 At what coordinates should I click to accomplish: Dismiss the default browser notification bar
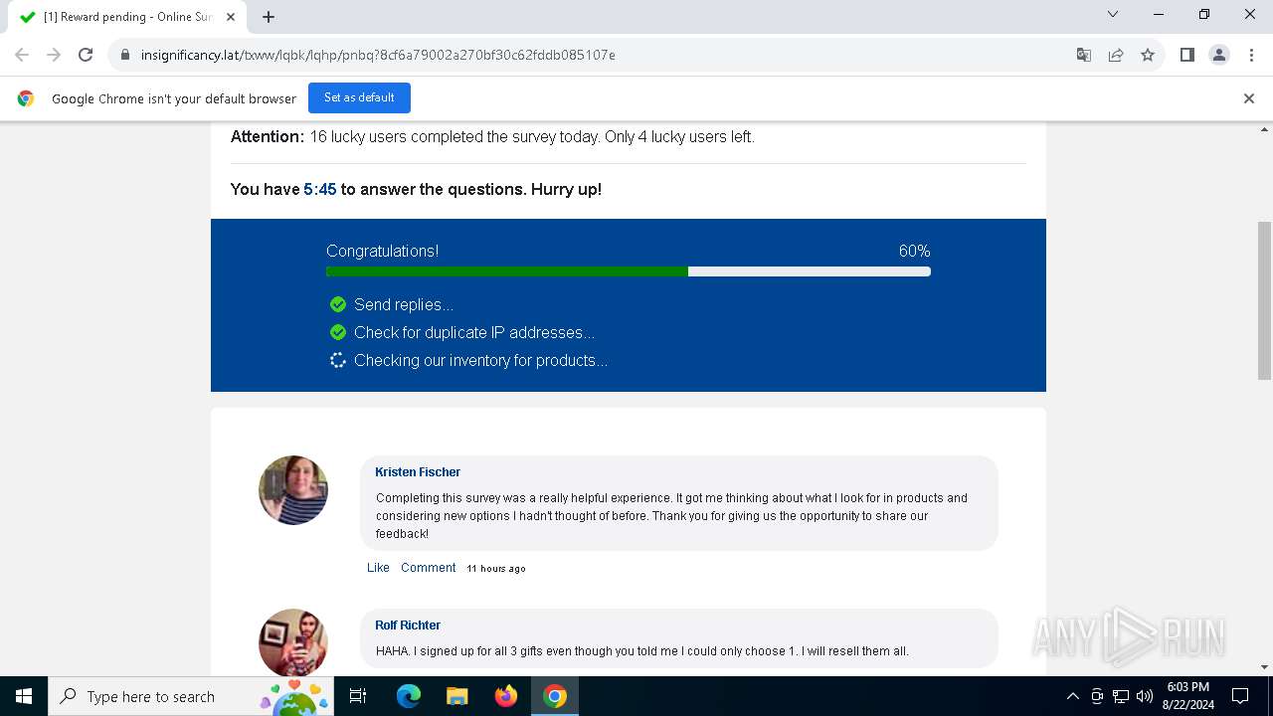point(1249,98)
